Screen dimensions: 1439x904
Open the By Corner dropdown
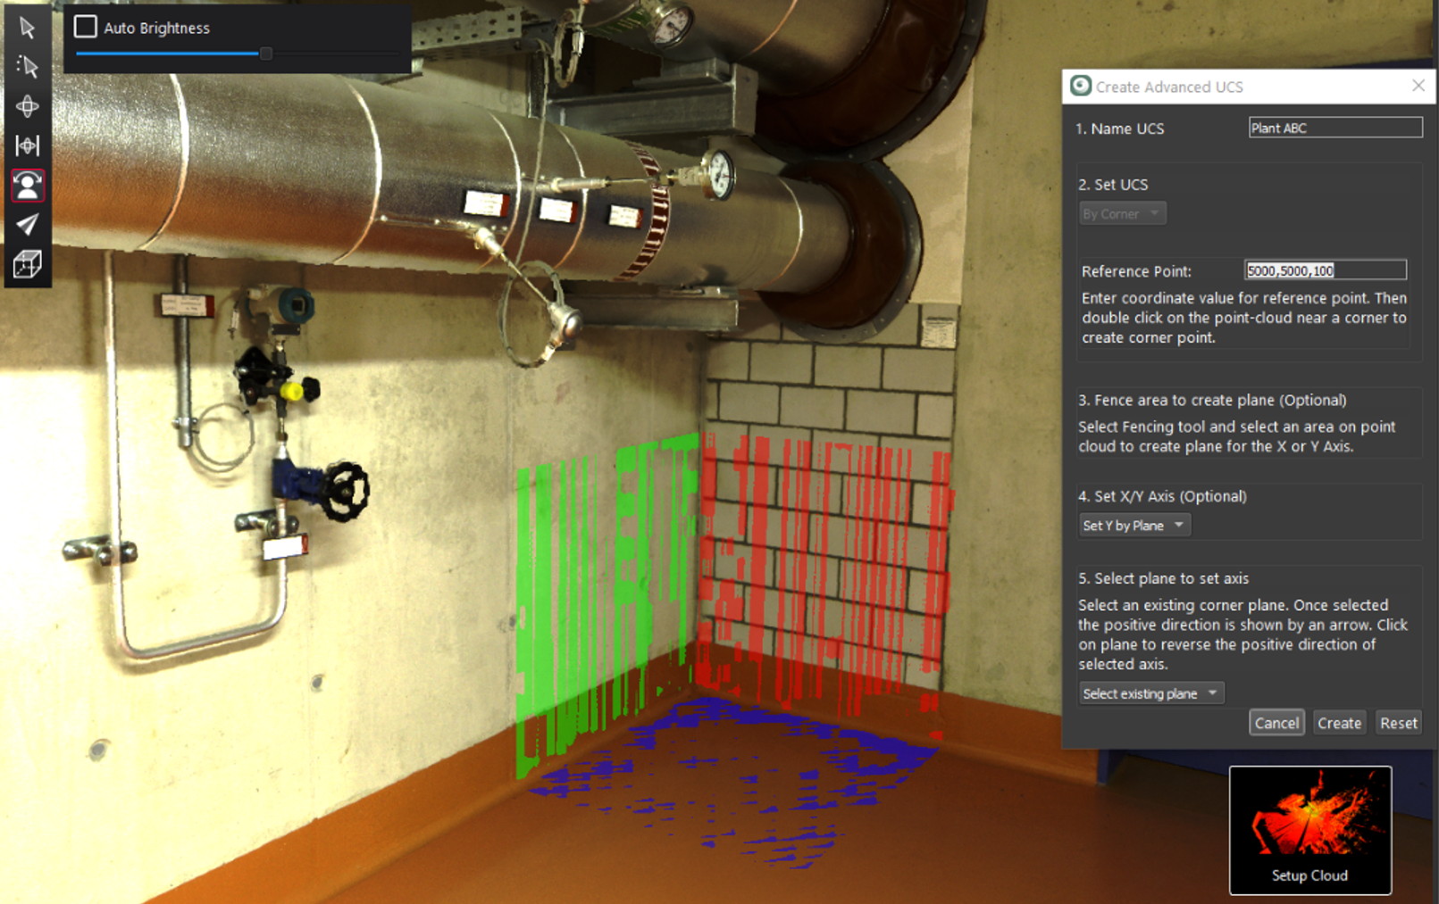[1121, 213]
